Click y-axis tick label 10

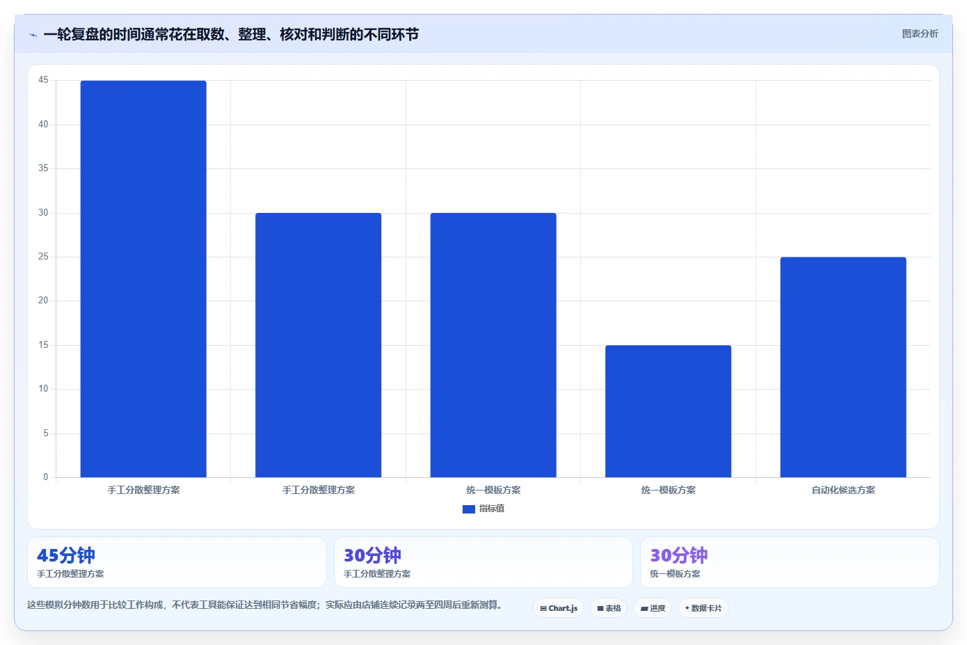coord(43,389)
